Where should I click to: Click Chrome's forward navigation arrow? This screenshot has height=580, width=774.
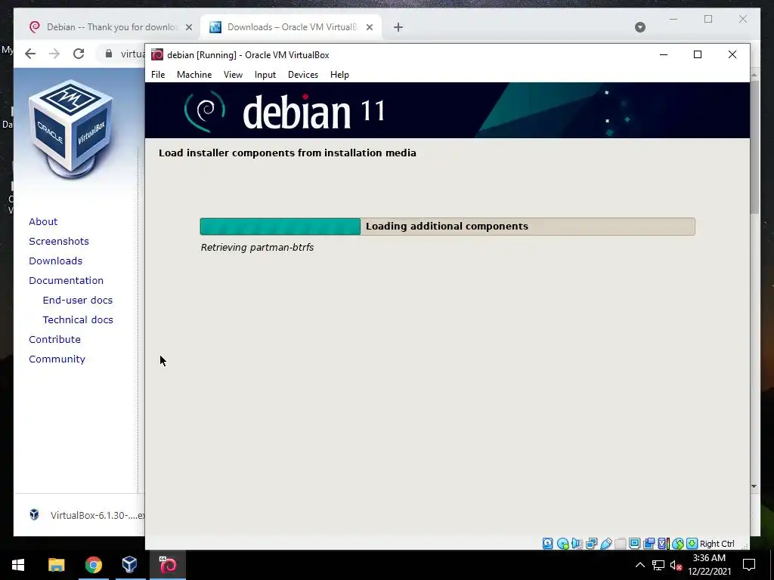54,54
